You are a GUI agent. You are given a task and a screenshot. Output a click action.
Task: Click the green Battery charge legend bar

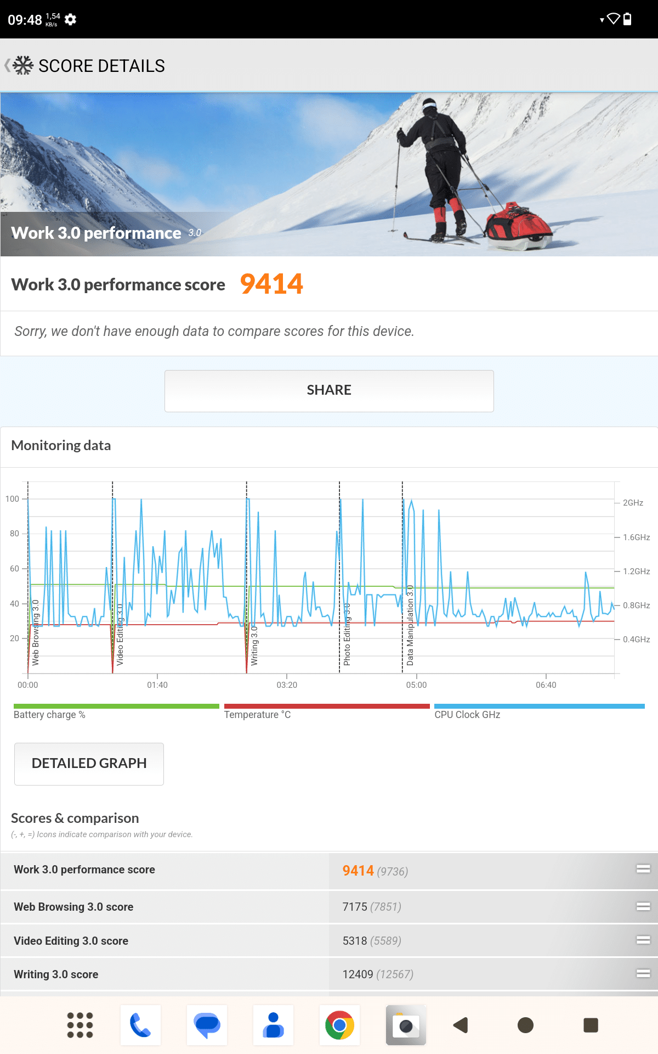[x=116, y=707]
